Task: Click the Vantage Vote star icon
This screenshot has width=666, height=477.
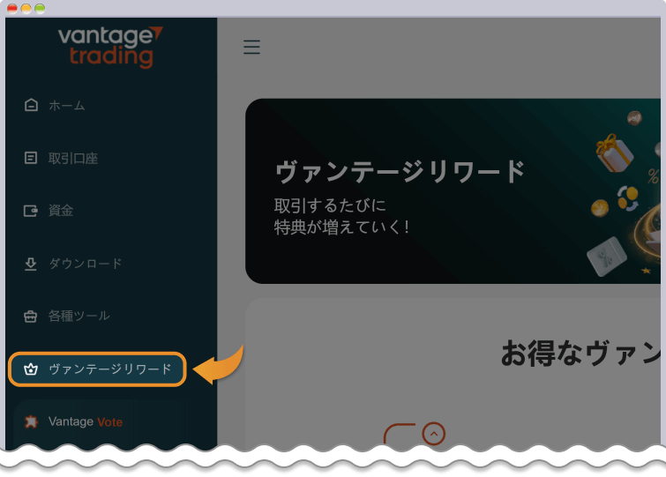Action: coord(31,421)
